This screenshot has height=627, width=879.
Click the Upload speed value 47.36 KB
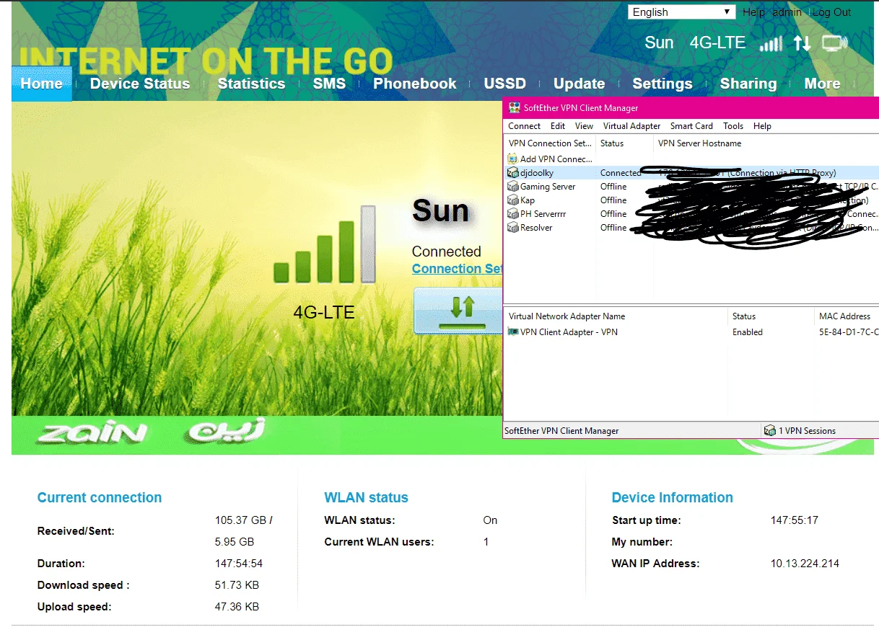[x=237, y=607]
